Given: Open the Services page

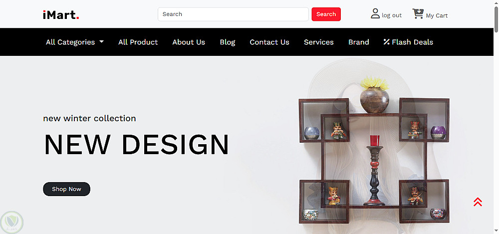Looking at the screenshot, I should pyautogui.click(x=318, y=42).
